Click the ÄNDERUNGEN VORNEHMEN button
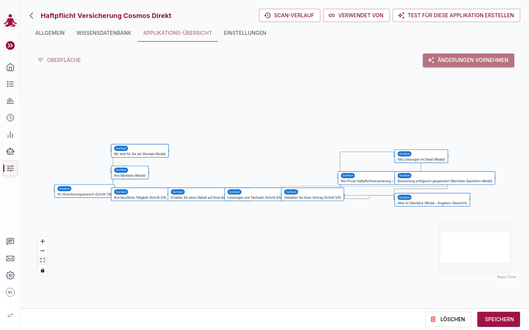The image size is (529, 330). pyautogui.click(x=468, y=60)
